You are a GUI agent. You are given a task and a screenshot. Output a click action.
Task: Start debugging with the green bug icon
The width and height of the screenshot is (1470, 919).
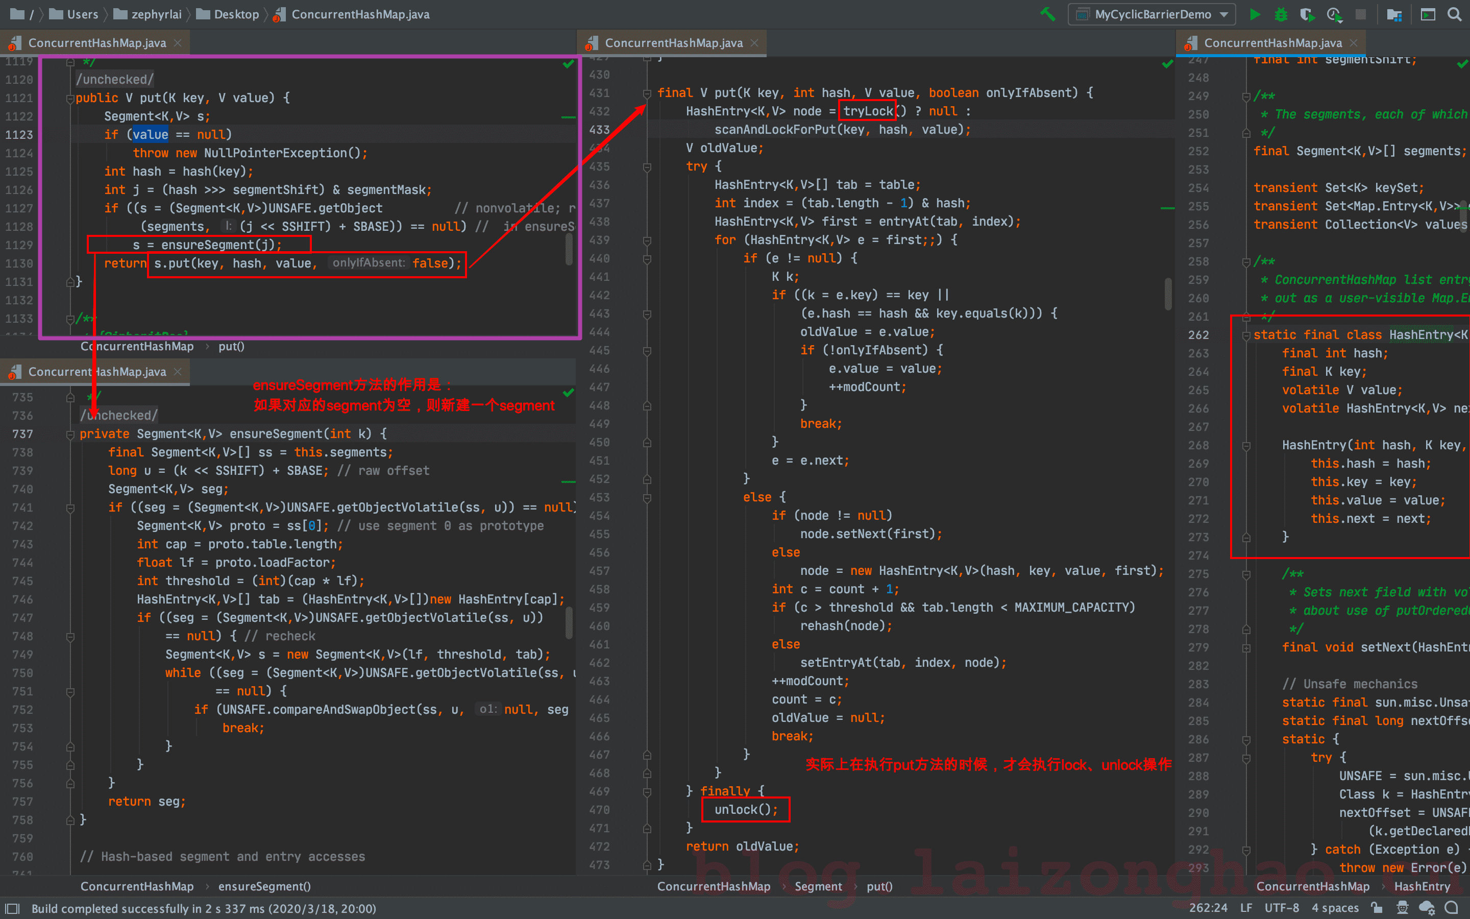(1281, 14)
